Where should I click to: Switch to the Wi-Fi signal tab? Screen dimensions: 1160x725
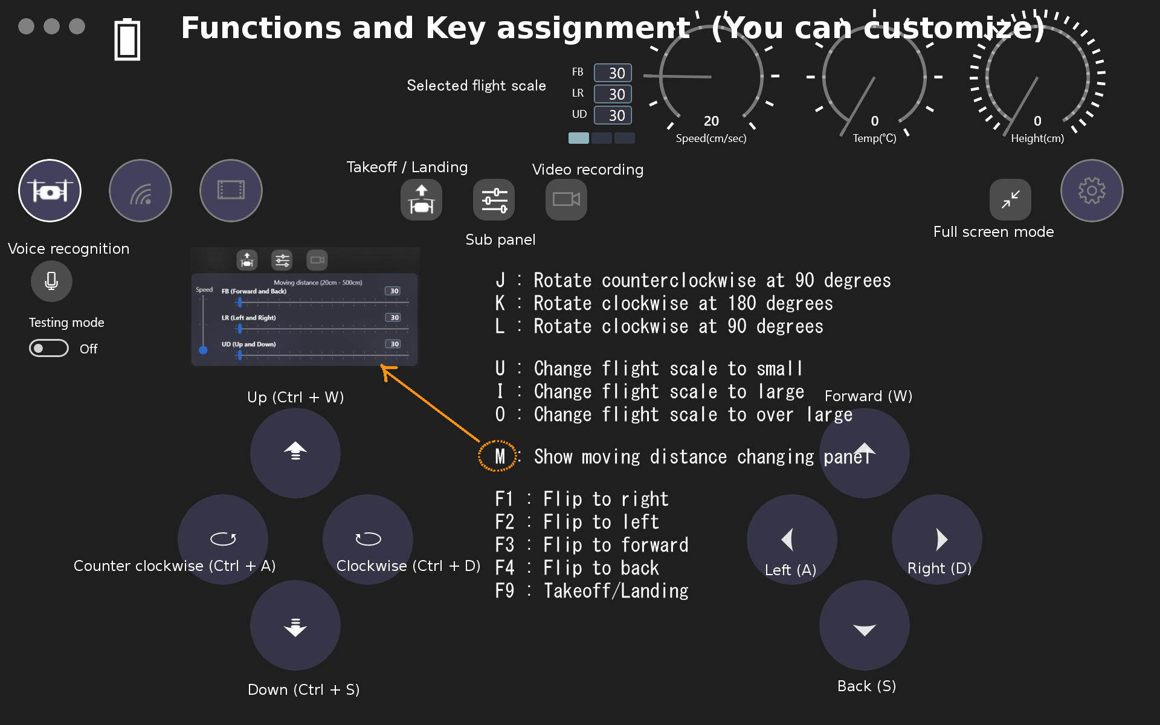[140, 191]
